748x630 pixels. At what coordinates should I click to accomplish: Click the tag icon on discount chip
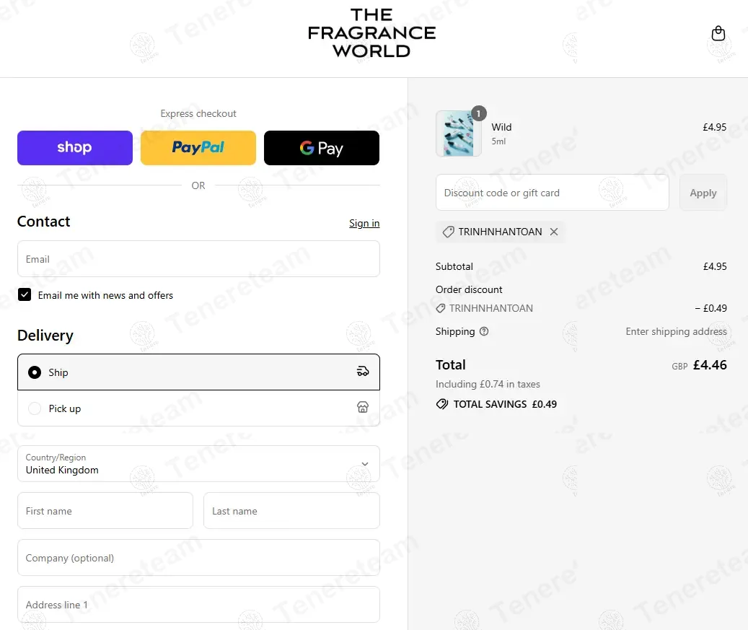coord(448,232)
